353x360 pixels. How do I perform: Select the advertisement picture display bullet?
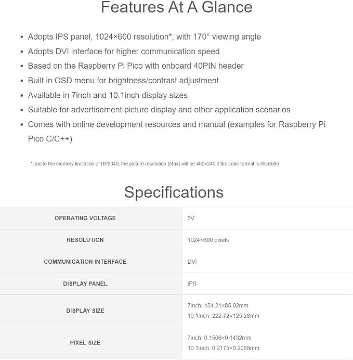point(159,110)
